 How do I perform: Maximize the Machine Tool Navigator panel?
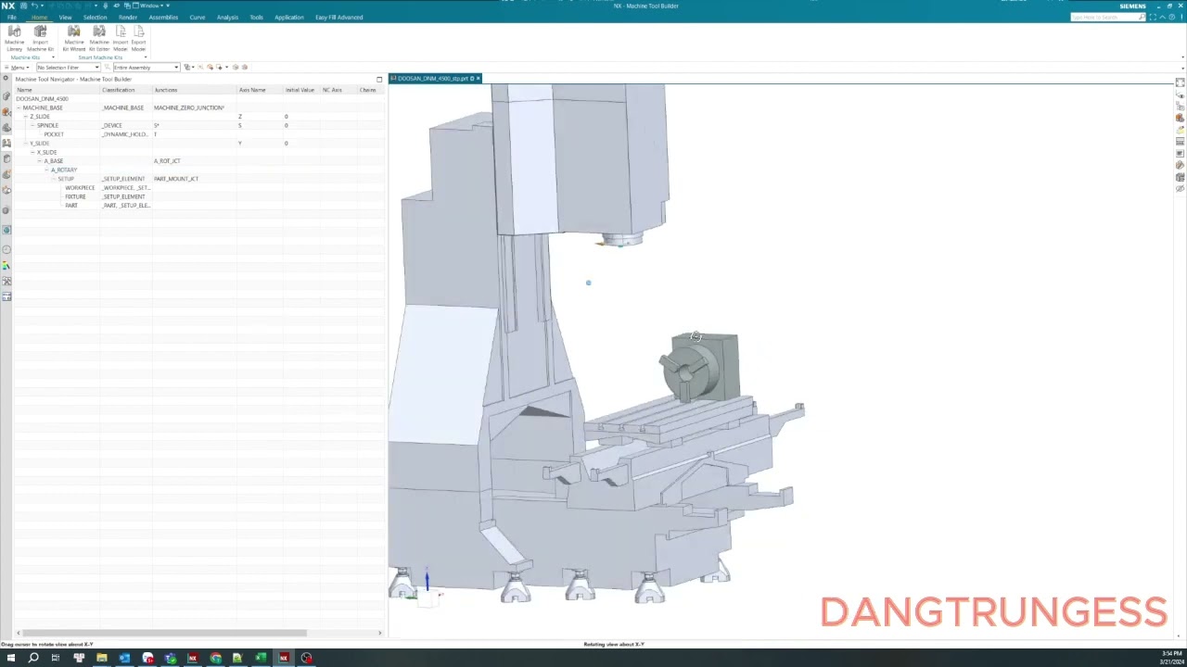point(379,80)
